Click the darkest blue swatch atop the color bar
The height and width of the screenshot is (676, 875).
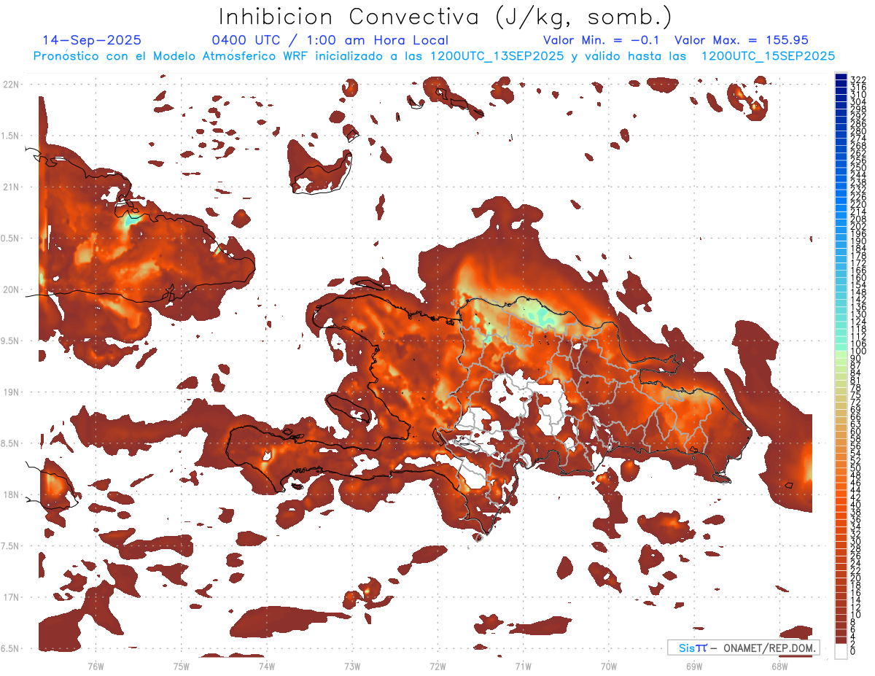(841, 77)
